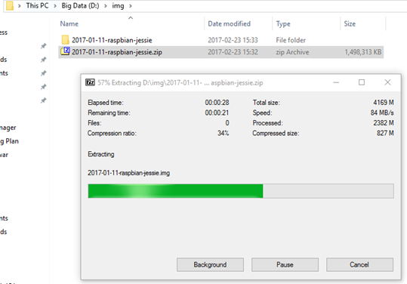This screenshot has width=407, height=284.
Task: Click the pin icon beside the 'ess' sidebar item
Action: tap(43, 46)
